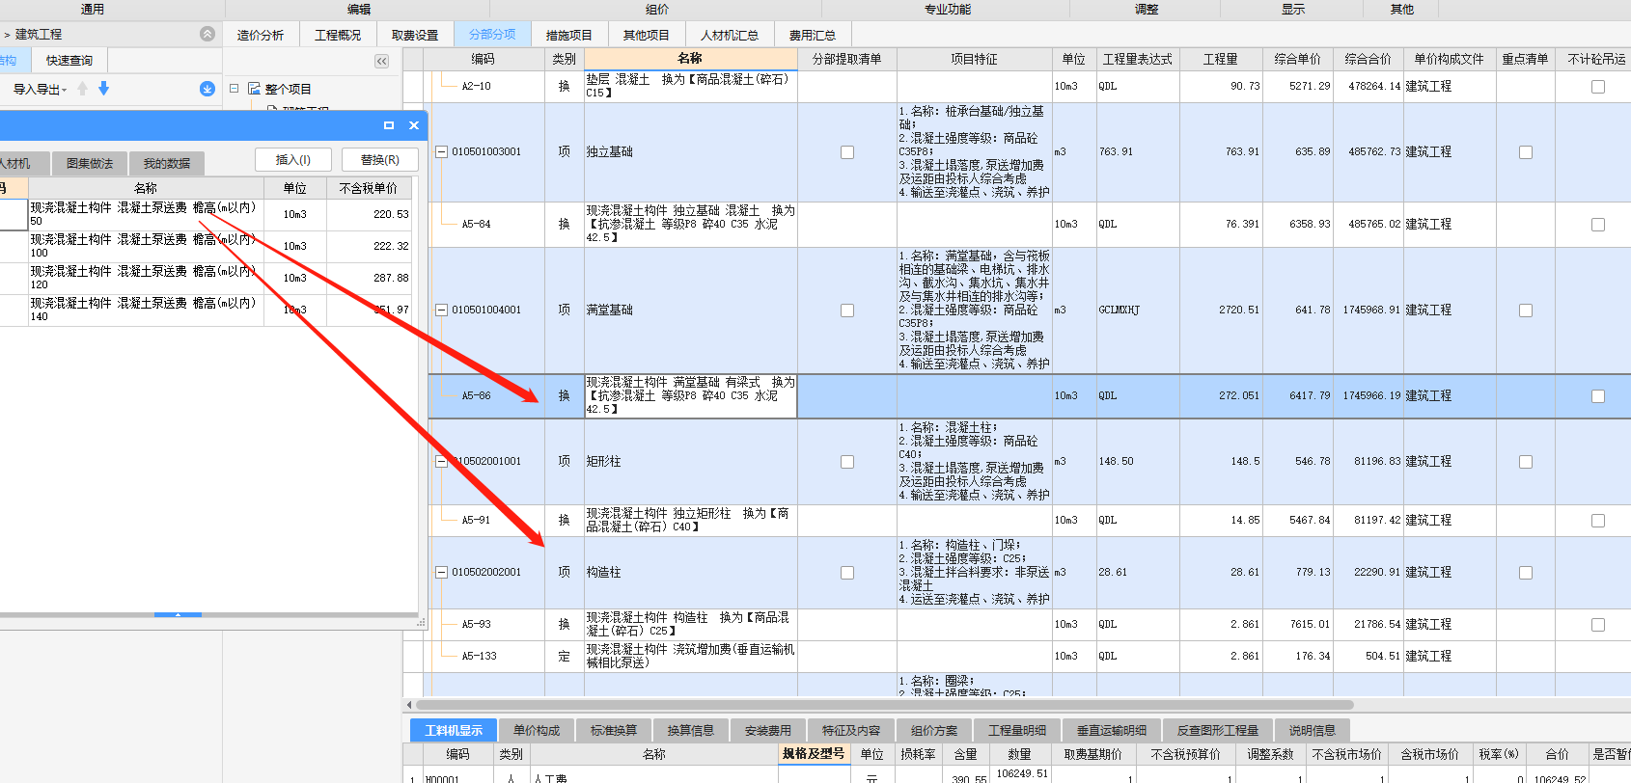Open the 调整 ribbon group
The image size is (1631, 783).
(1147, 9)
